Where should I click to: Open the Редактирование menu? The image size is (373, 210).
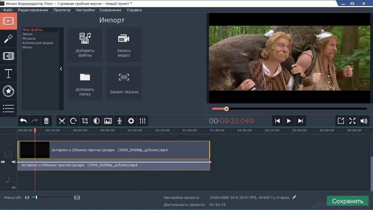point(33,10)
